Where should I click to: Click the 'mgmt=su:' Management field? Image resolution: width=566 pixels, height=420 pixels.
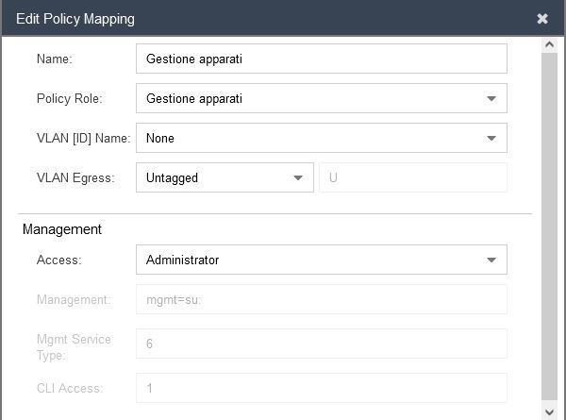(321, 299)
